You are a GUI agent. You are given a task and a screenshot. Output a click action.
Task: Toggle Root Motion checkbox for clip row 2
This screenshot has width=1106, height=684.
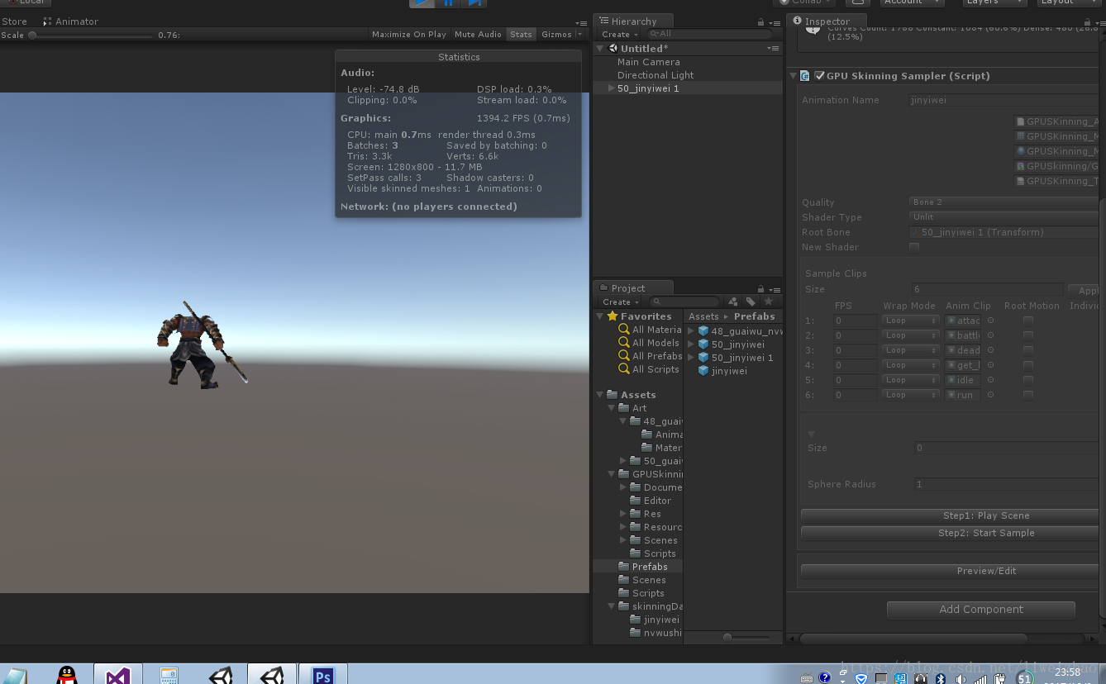tap(1027, 335)
